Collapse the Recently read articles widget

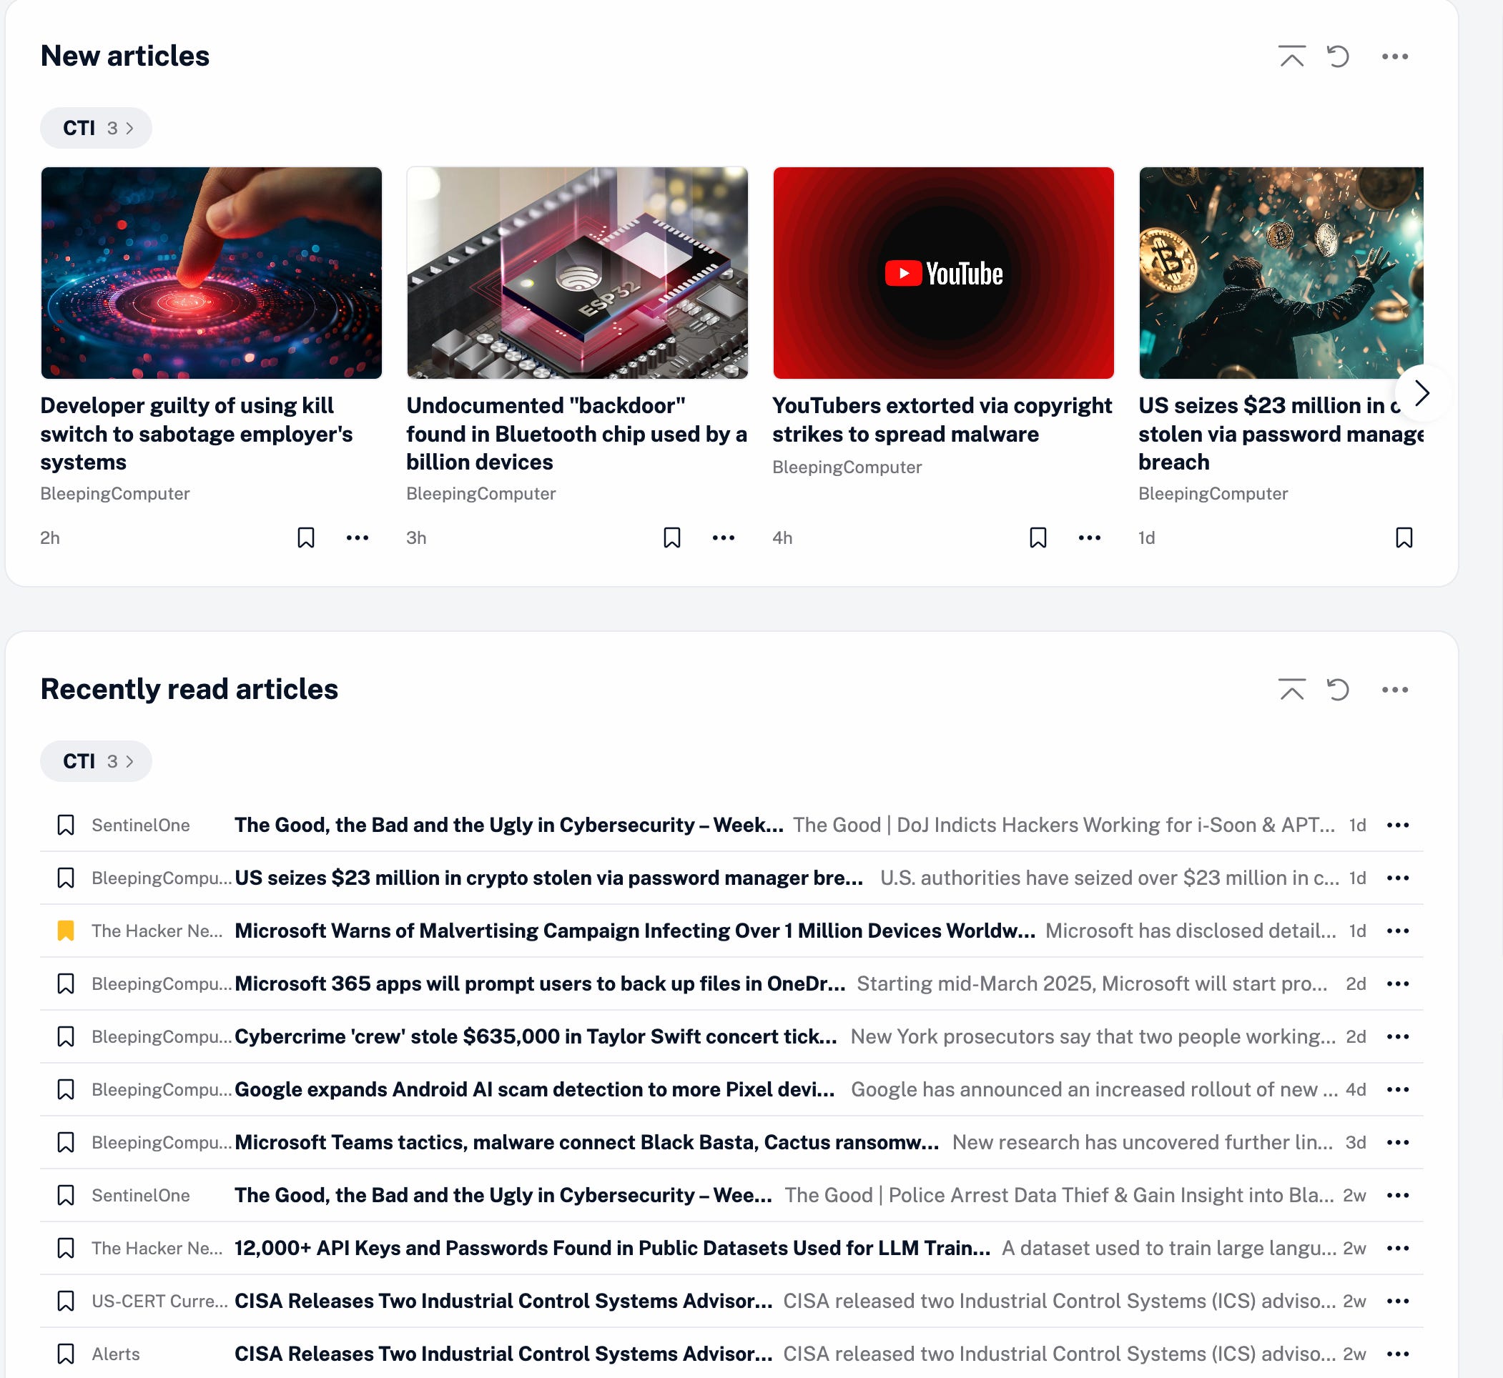tap(1292, 689)
